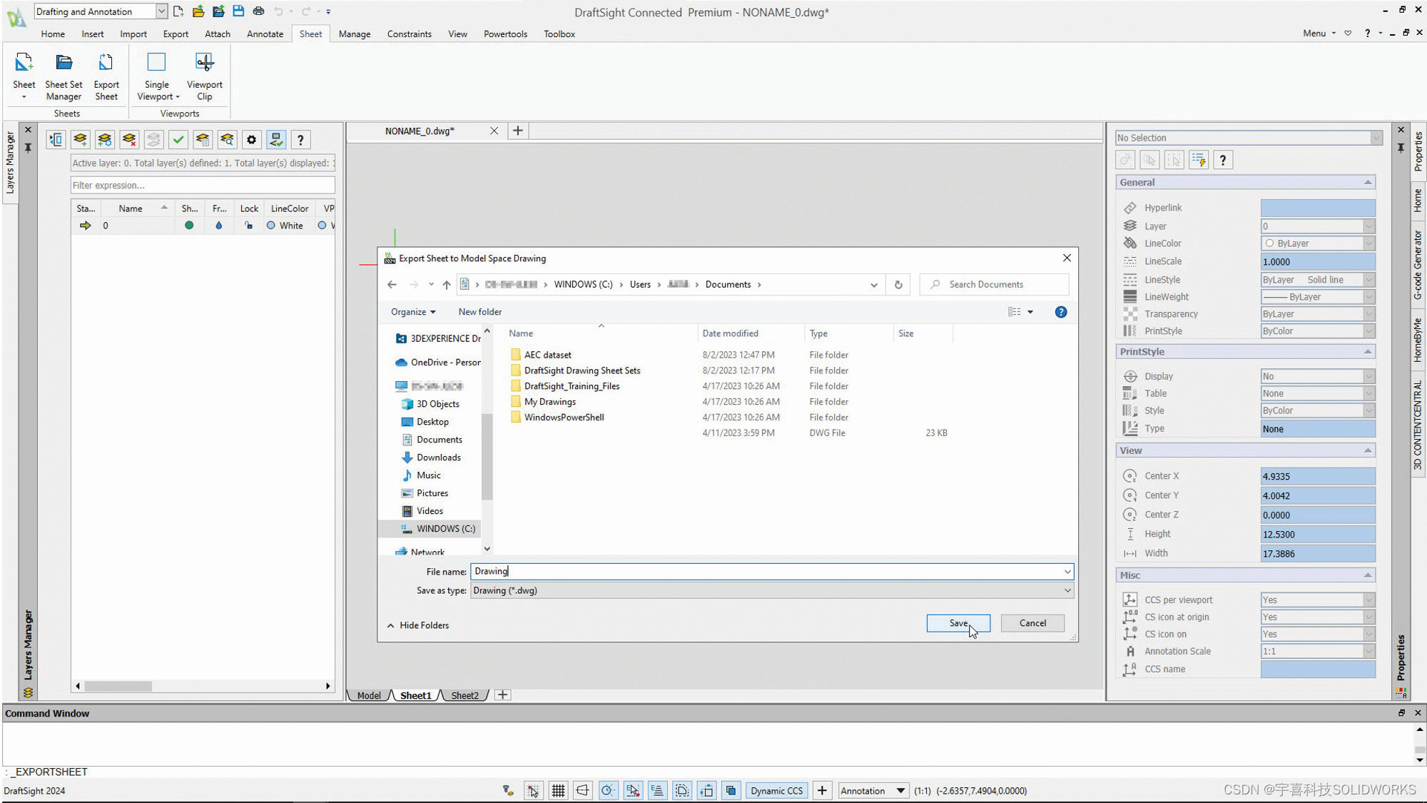Collapse the PrintStyle properties section
This screenshot has height=803, width=1427.
[x=1368, y=352]
